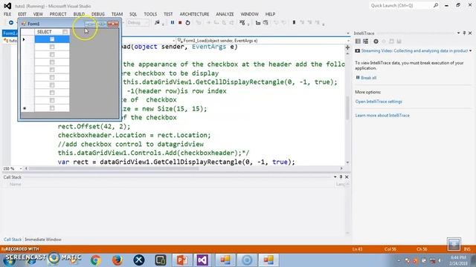This screenshot has height=267, width=476.
Task: Click in the Quick Launch search field
Action: click(x=401, y=5)
